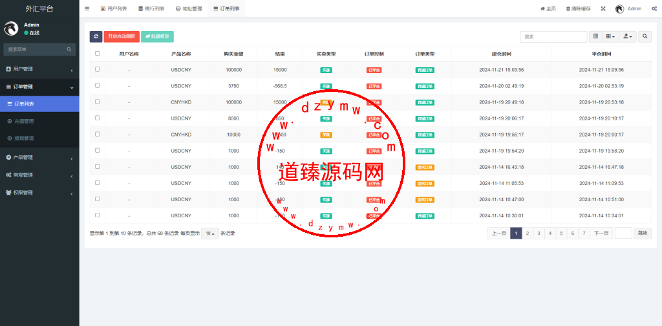Click the green 批量修改 button
The height and width of the screenshot is (326, 662).
coord(157,37)
